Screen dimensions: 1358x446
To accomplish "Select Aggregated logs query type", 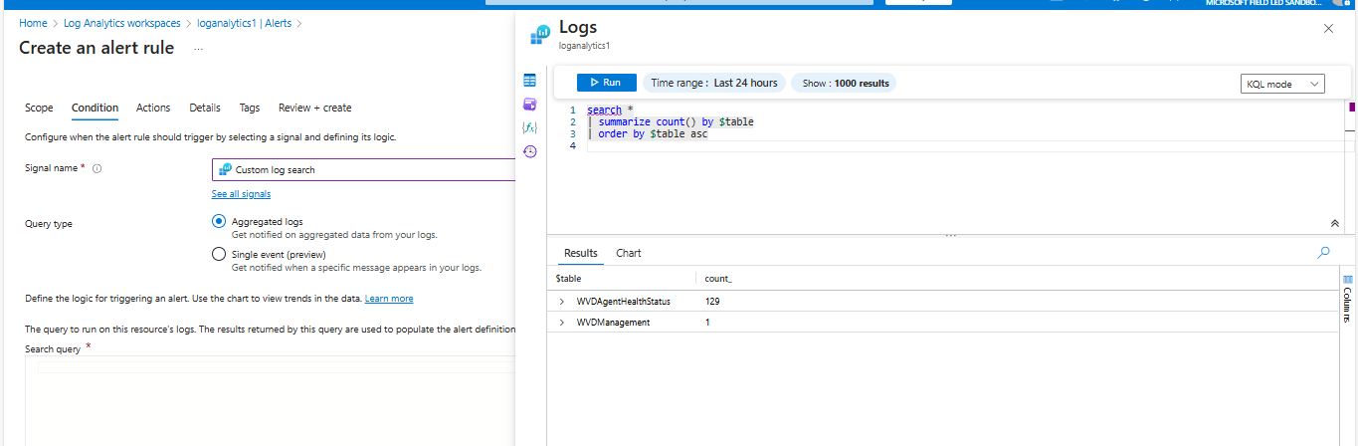I will [219, 221].
